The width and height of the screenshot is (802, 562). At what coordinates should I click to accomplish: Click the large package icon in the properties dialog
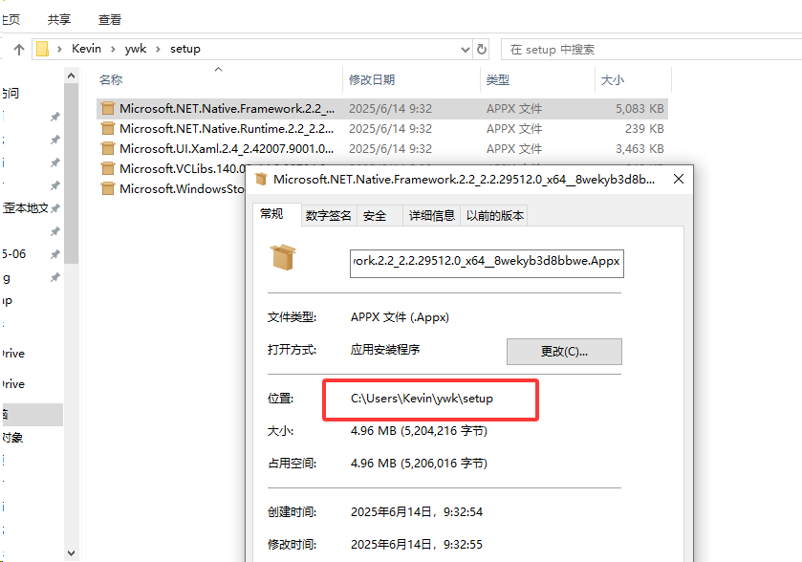point(284,257)
